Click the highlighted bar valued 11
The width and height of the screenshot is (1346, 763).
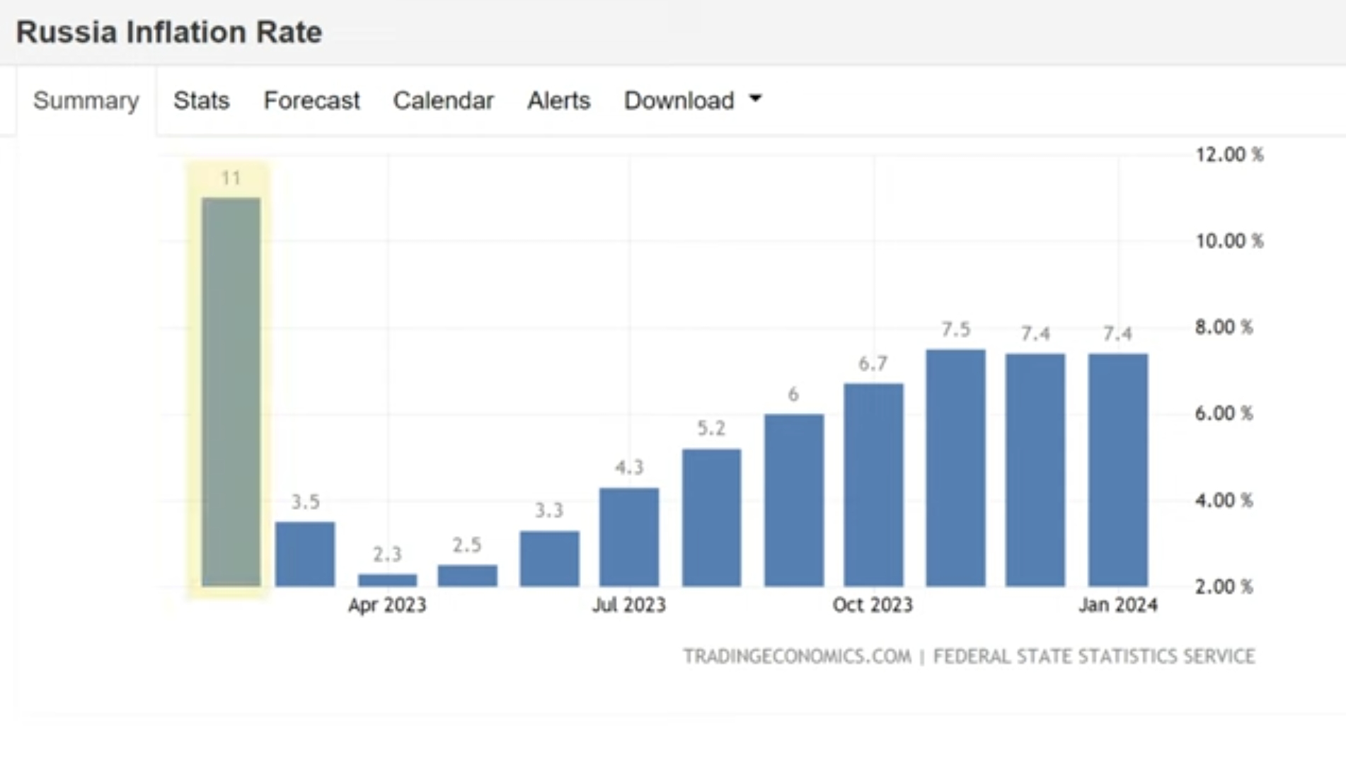coord(231,392)
